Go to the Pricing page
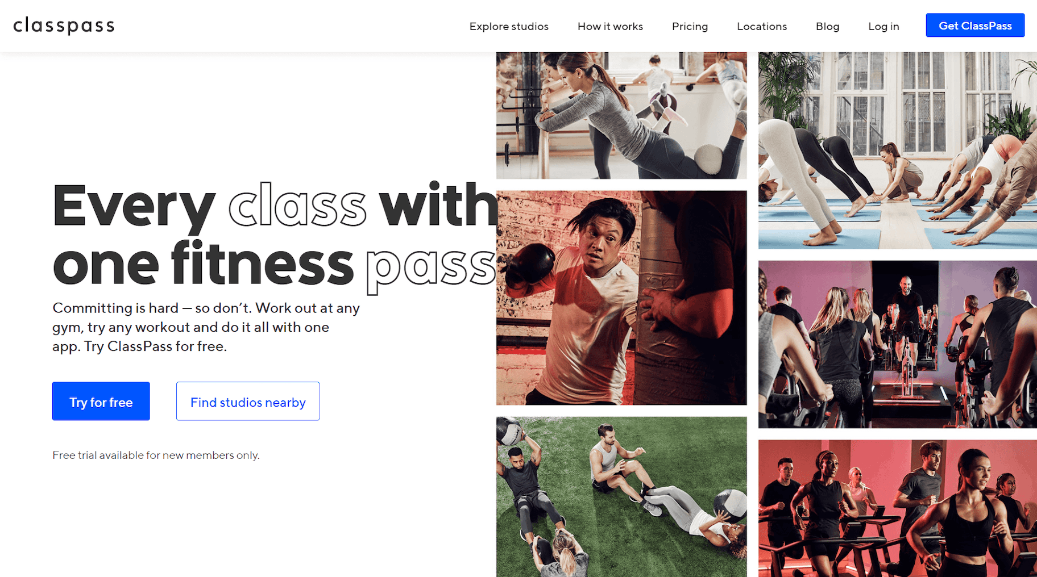1037x577 pixels. (x=690, y=27)
